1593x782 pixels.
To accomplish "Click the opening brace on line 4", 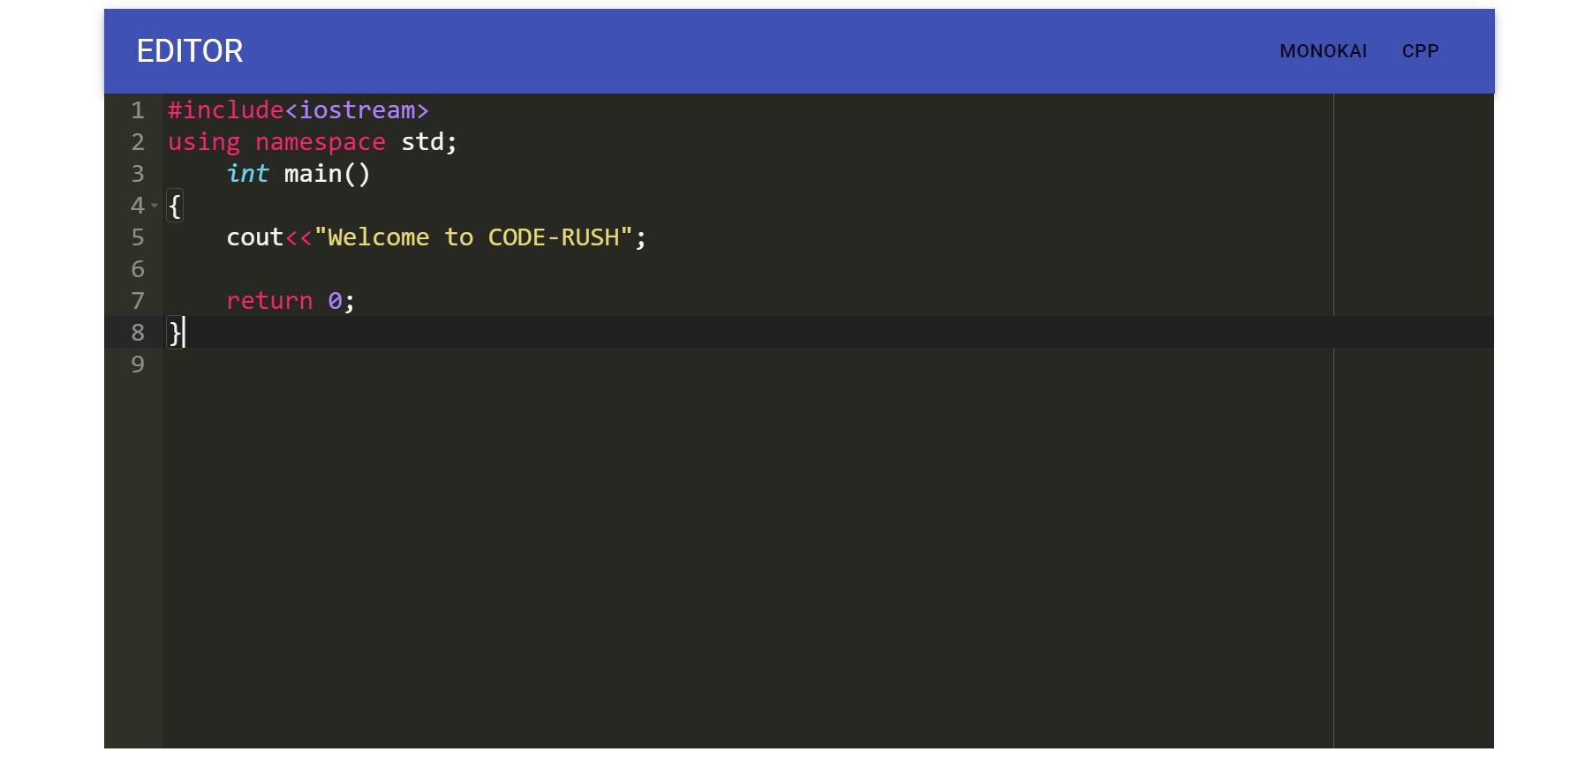I will tap(175, 206).
